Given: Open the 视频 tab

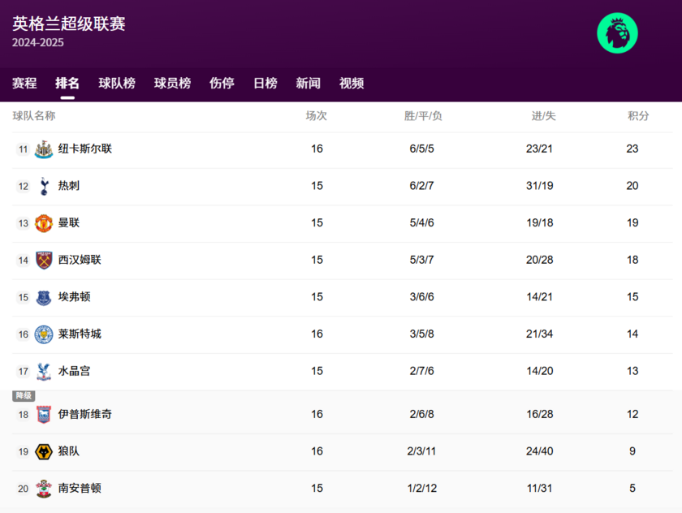Looking at the screenshot, I should [352, 83].
